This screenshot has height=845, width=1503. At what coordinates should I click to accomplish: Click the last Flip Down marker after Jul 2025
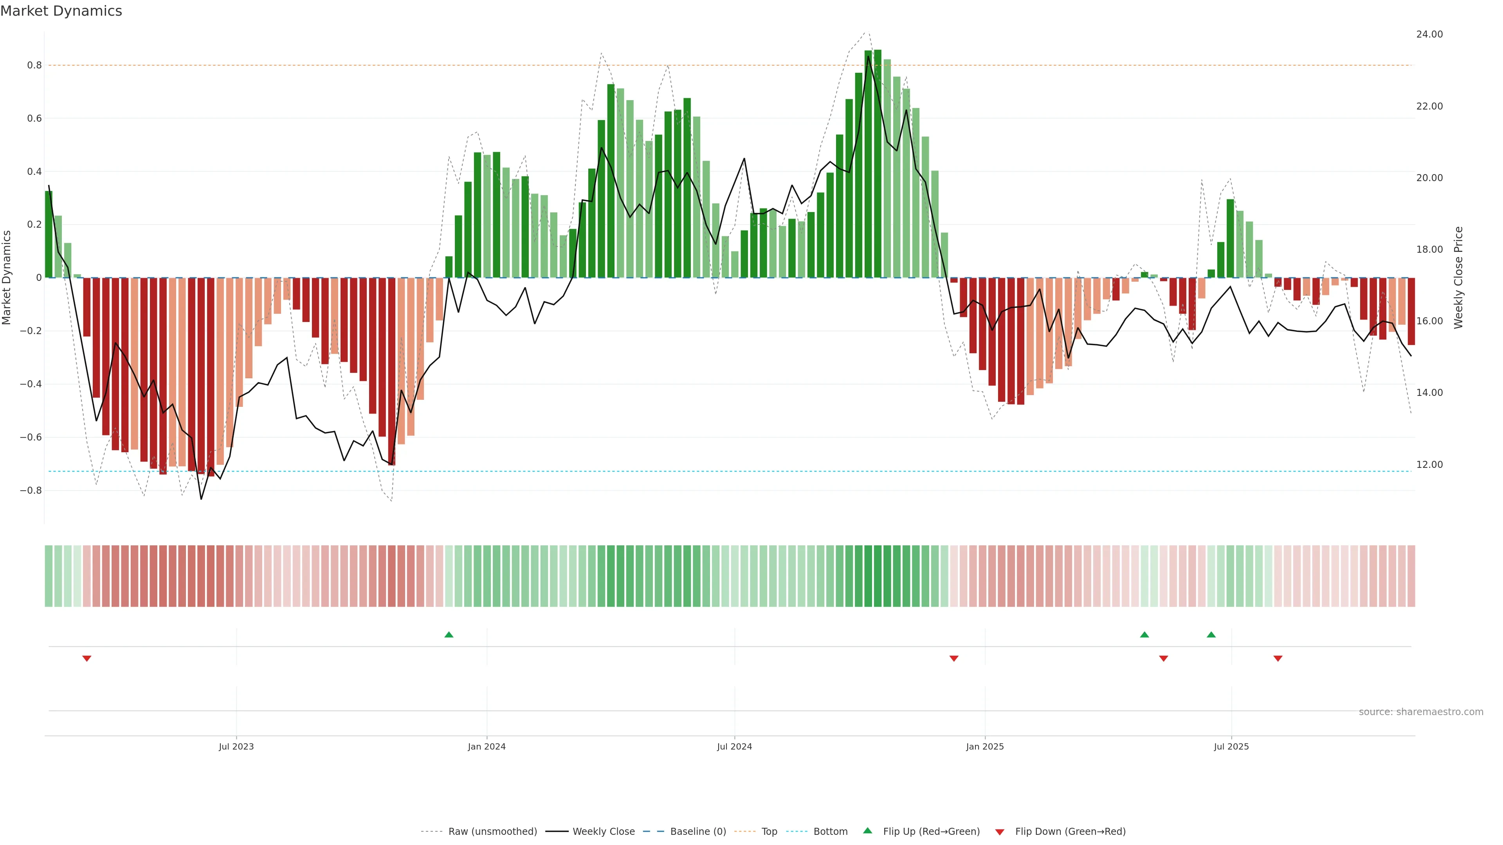[x=1278, y=658]
